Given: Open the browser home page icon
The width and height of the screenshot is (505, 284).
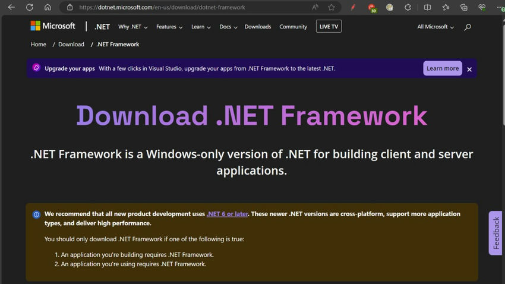Looking at the screenshot, I should pyautogui.click(x=48, y=7).
